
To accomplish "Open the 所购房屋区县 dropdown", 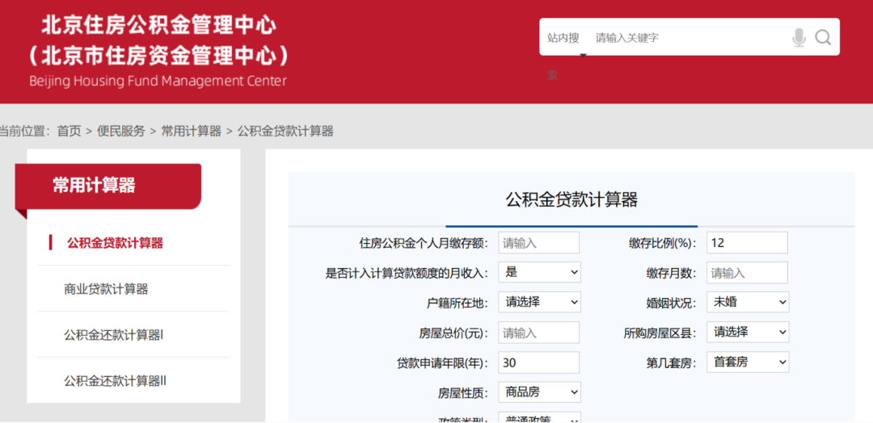I will pyautogui.click(x=748, y=333).
